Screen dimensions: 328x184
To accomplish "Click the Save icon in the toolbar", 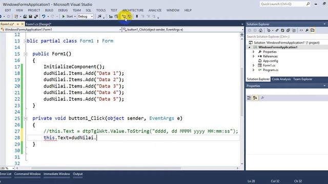I will tap(30, 16).
